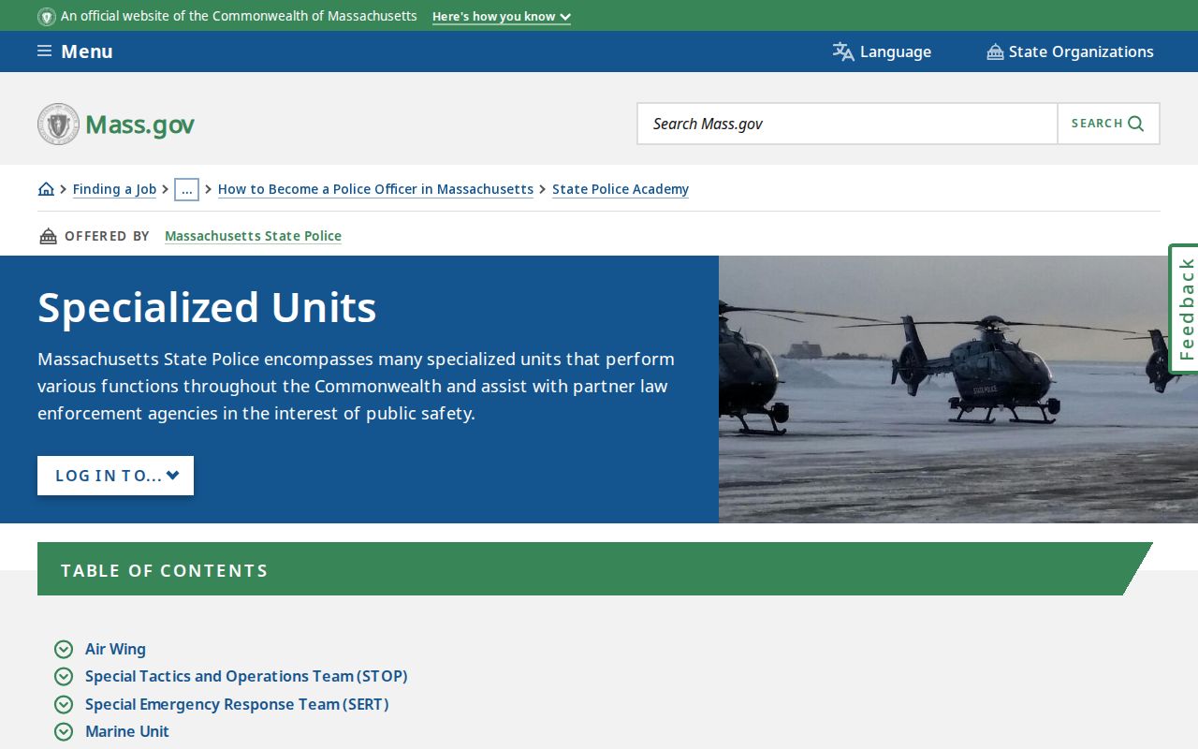Open the main Menu

[75, 51]
